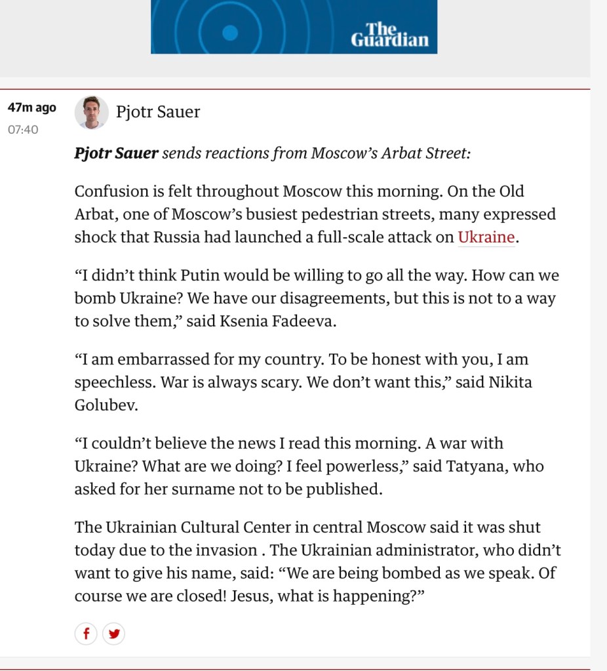607x671 pixels.
Task: Click bold italic Pjotr Sauer name
Action: click(x=117, y=153)
